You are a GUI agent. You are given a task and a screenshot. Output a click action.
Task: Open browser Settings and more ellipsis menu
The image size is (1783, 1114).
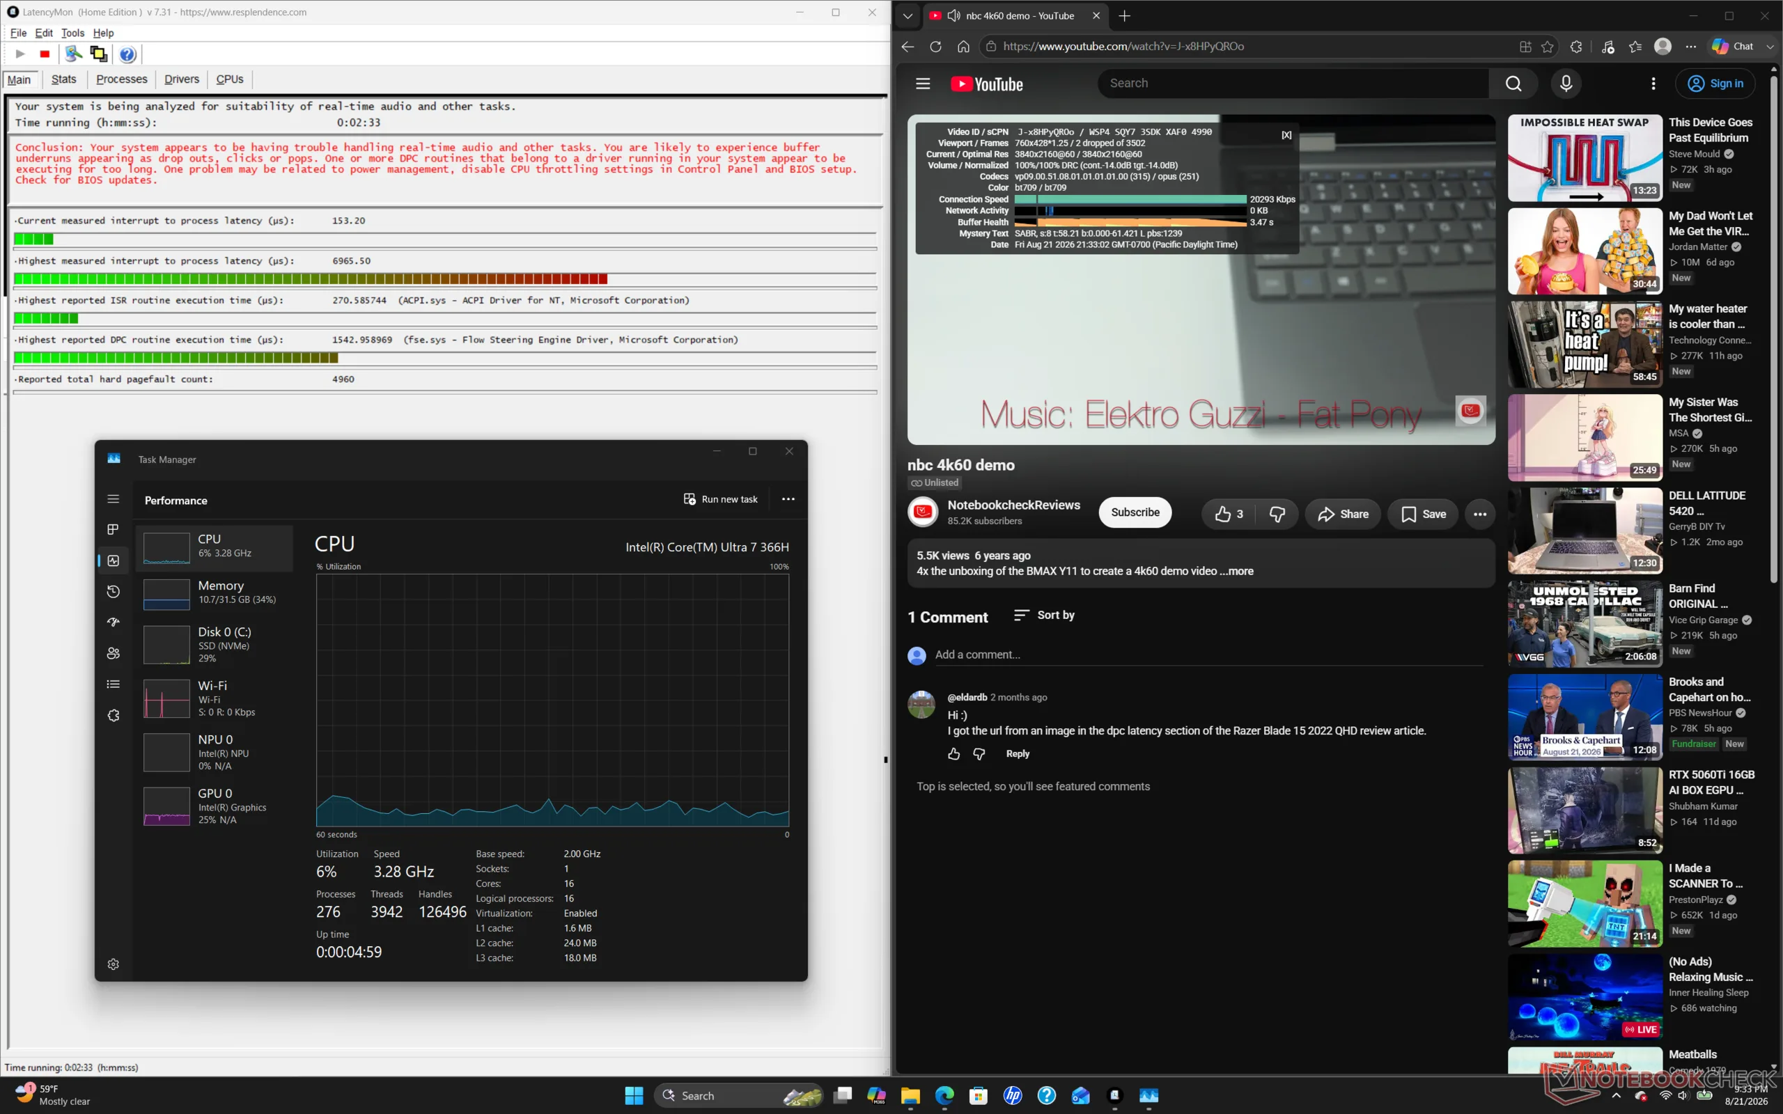point(1691,47)
